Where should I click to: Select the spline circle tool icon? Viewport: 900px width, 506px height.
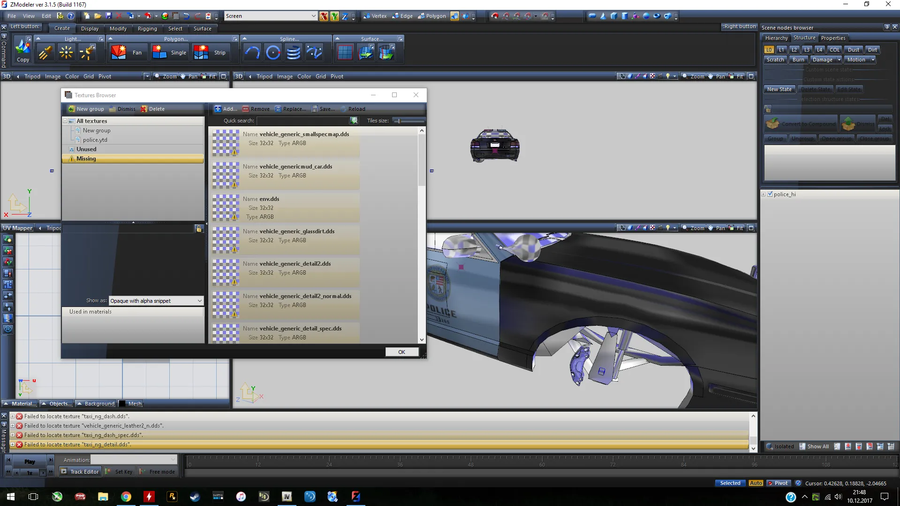[x=272, y=53]
